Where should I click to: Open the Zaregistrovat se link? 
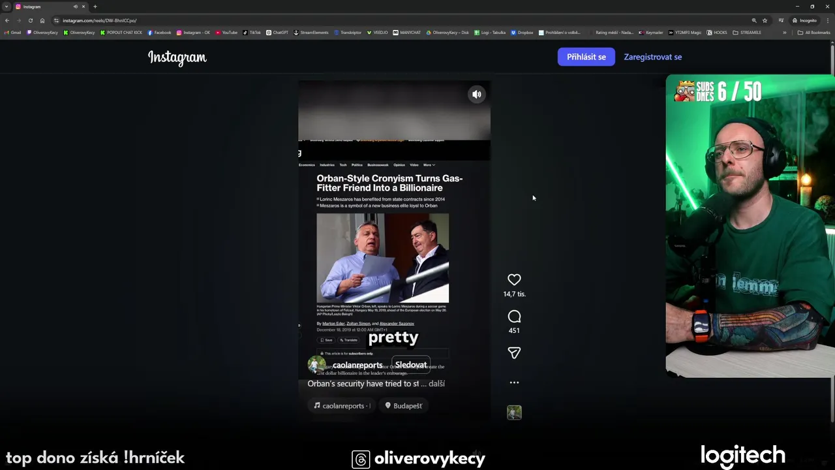[652, 57]
